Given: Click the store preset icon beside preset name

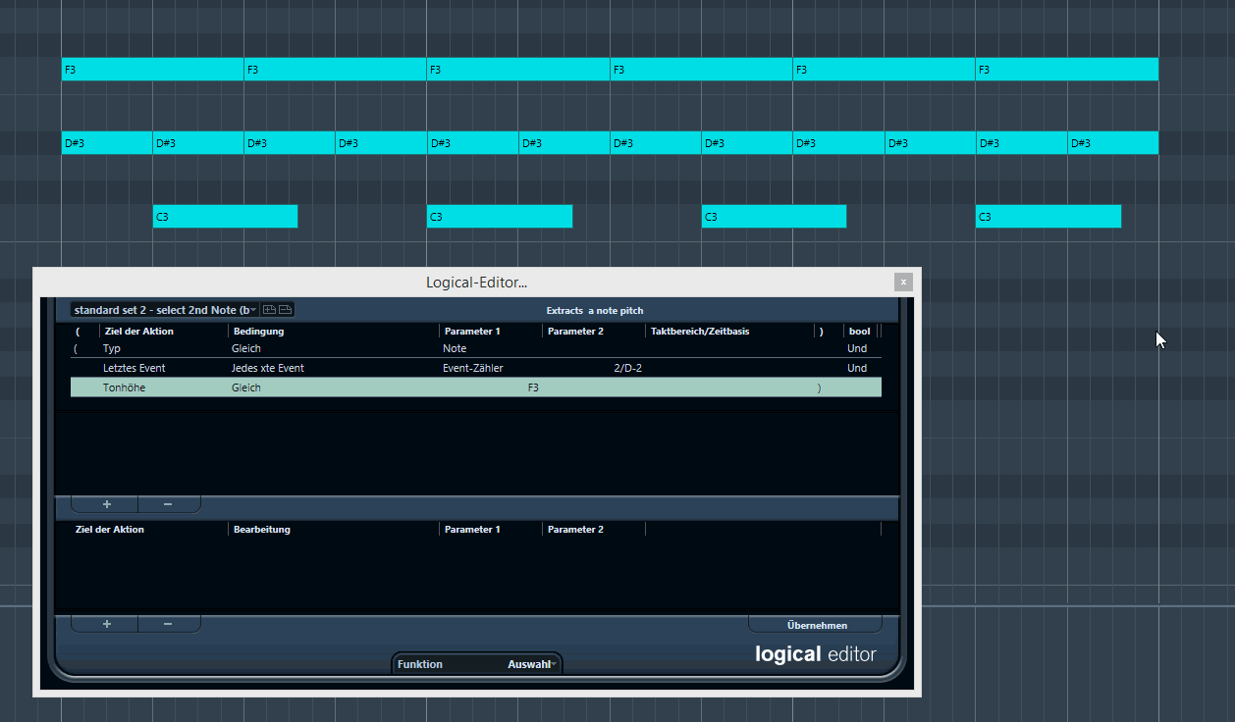Looking at the screenshot, I should [270, 310].
